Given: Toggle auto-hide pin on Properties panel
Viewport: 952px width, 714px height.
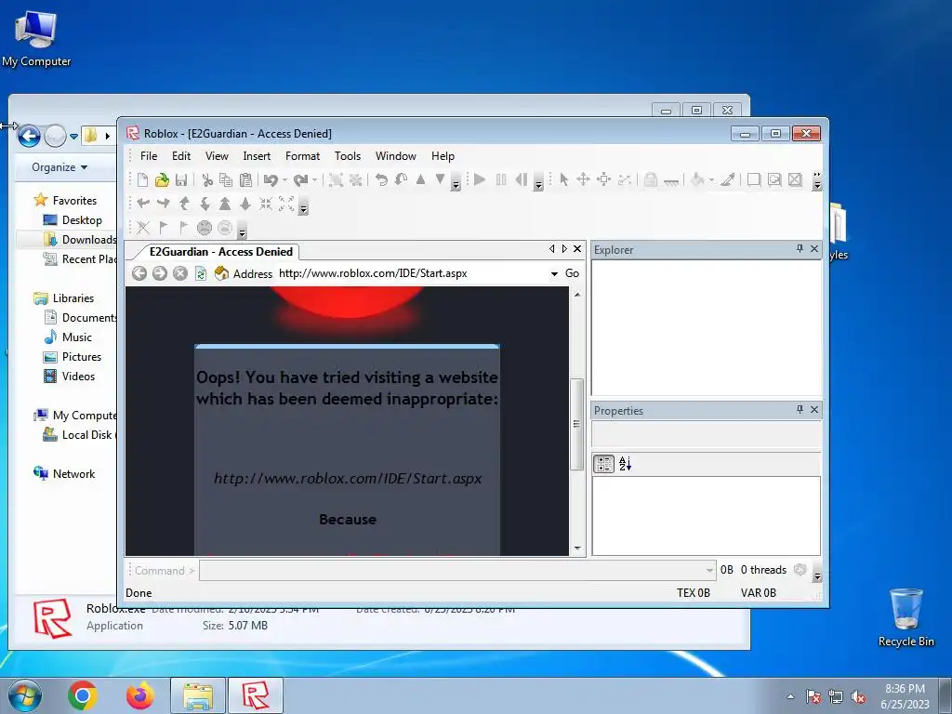Looking at the screenshot, I should tap(800, 410).
